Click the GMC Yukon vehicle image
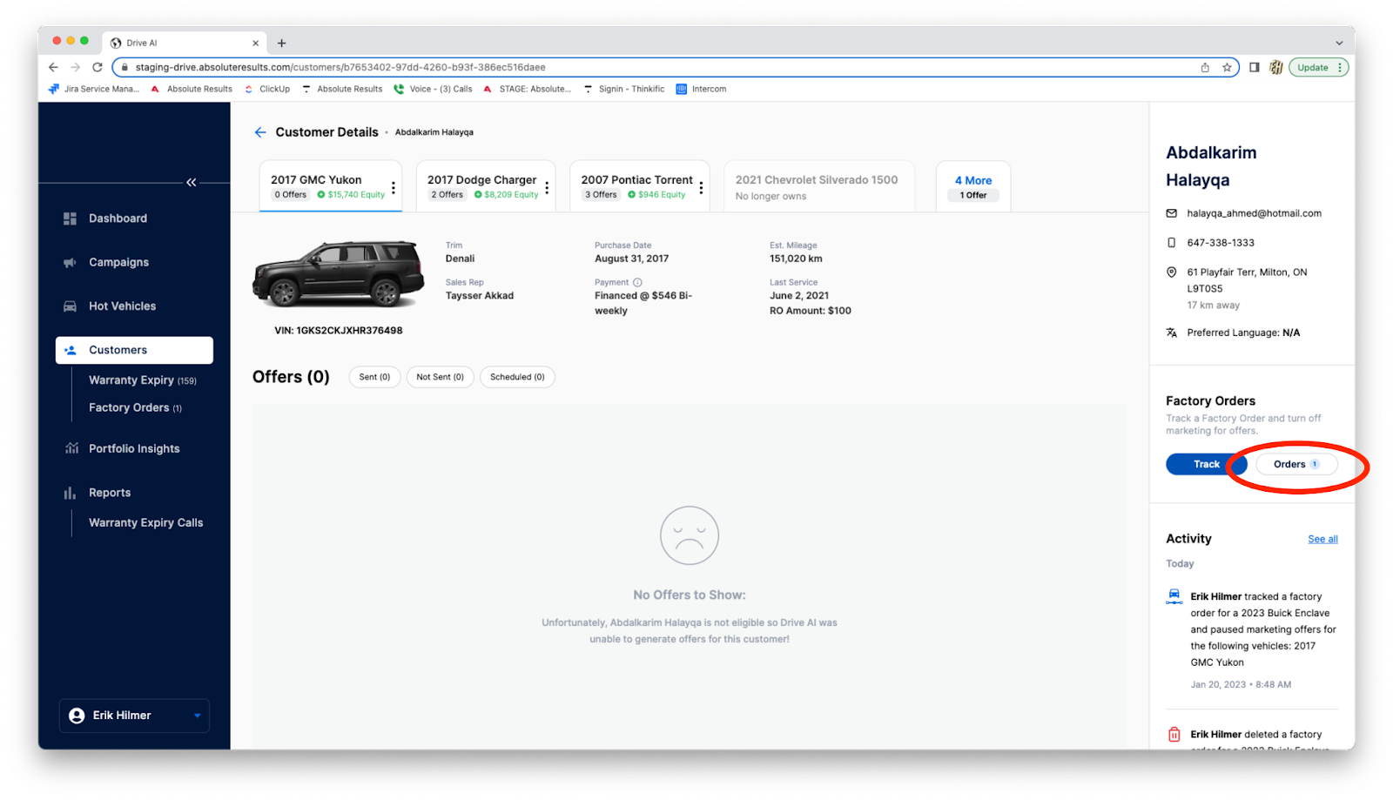Screen dimensions: 1393x800 coord(338,274)
